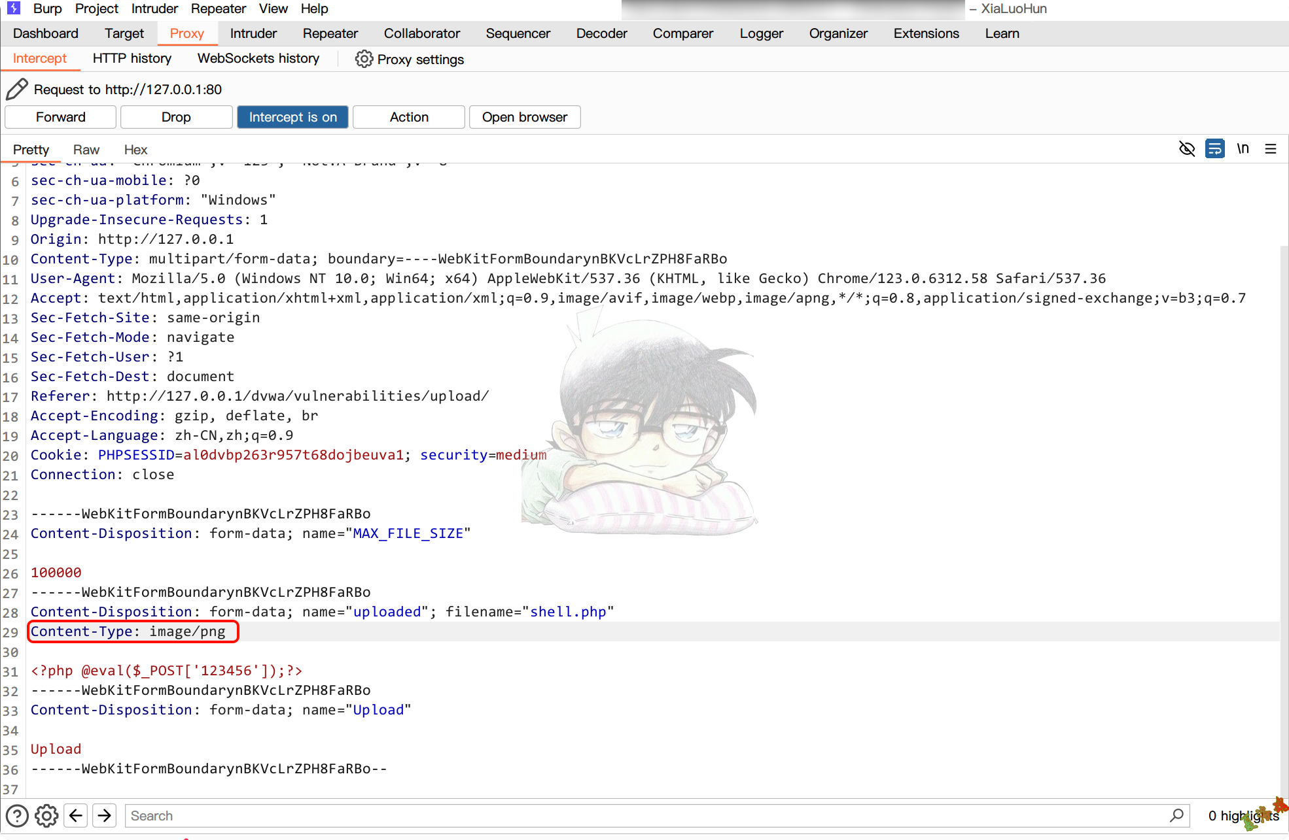Image resolution: width=1289 pixels, height=840 pixels.
Task: Open the editor hamburger options menu
Action: [1271, 149]
